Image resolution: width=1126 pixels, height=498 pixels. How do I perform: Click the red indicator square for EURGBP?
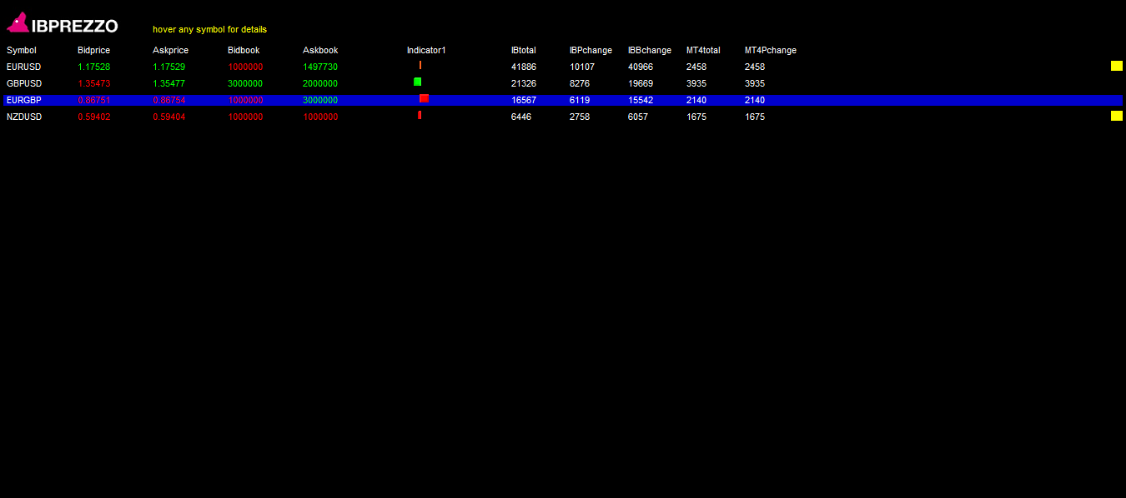pyautogui.click(x=424, y=98)
